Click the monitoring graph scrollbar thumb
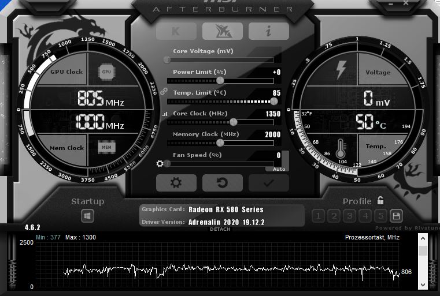The image size is (440, 296). 423,250
